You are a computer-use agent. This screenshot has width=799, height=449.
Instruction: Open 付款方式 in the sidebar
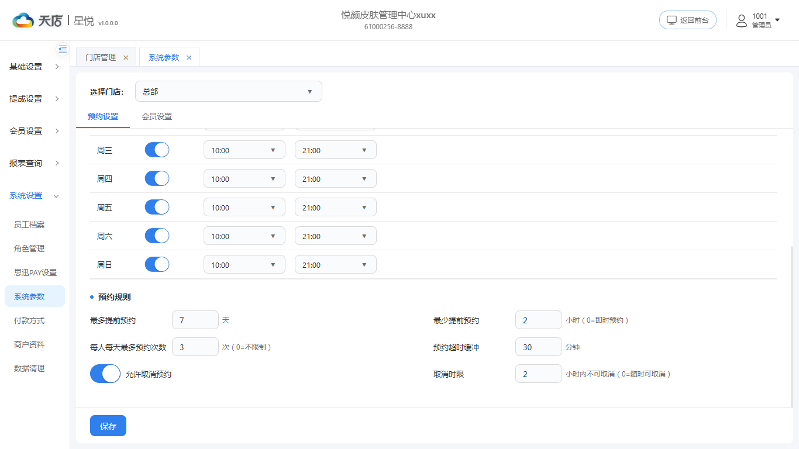35,320
